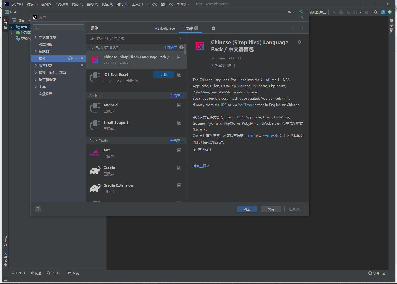Screen dimensions: 397x284
Task: Click the 取消 cancel button
Action: click(271, 209)
